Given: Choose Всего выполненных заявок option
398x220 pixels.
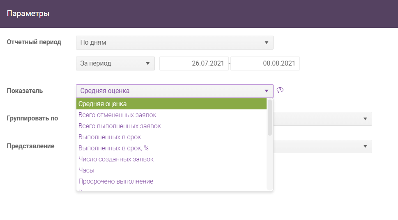Looking at the screenshot, I should (171, 126).
